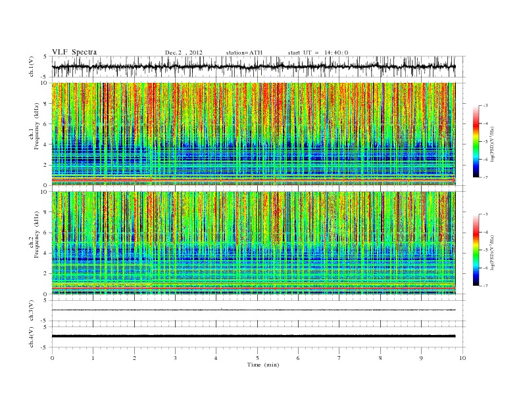This screenshot has width=521, height=402.
Task: Click the ch.2 Frequency (kHz) axis label
Action: click(x=34, y=234)
